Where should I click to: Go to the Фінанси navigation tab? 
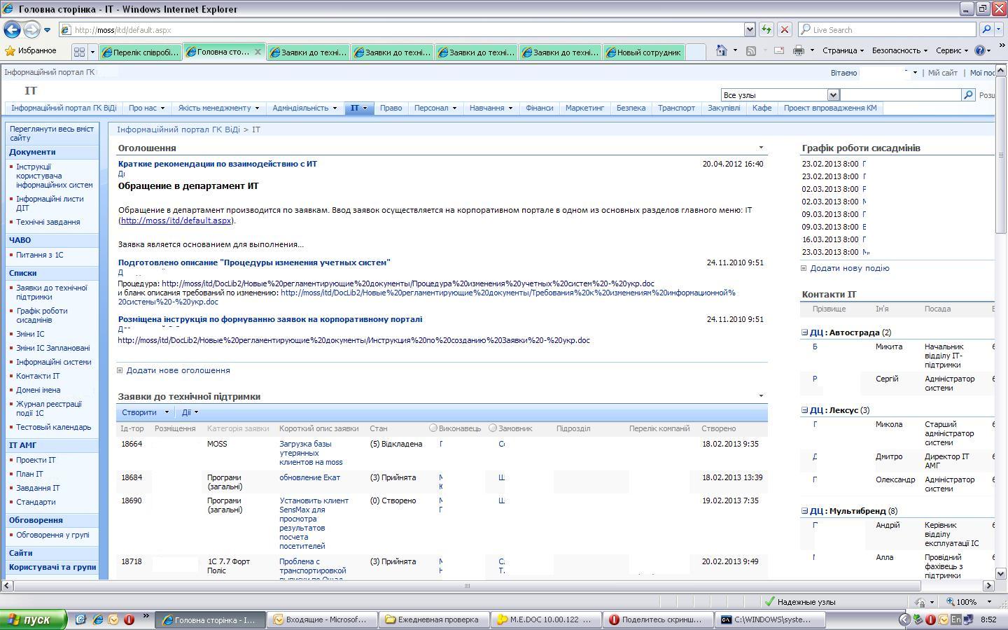pos(539,108)
